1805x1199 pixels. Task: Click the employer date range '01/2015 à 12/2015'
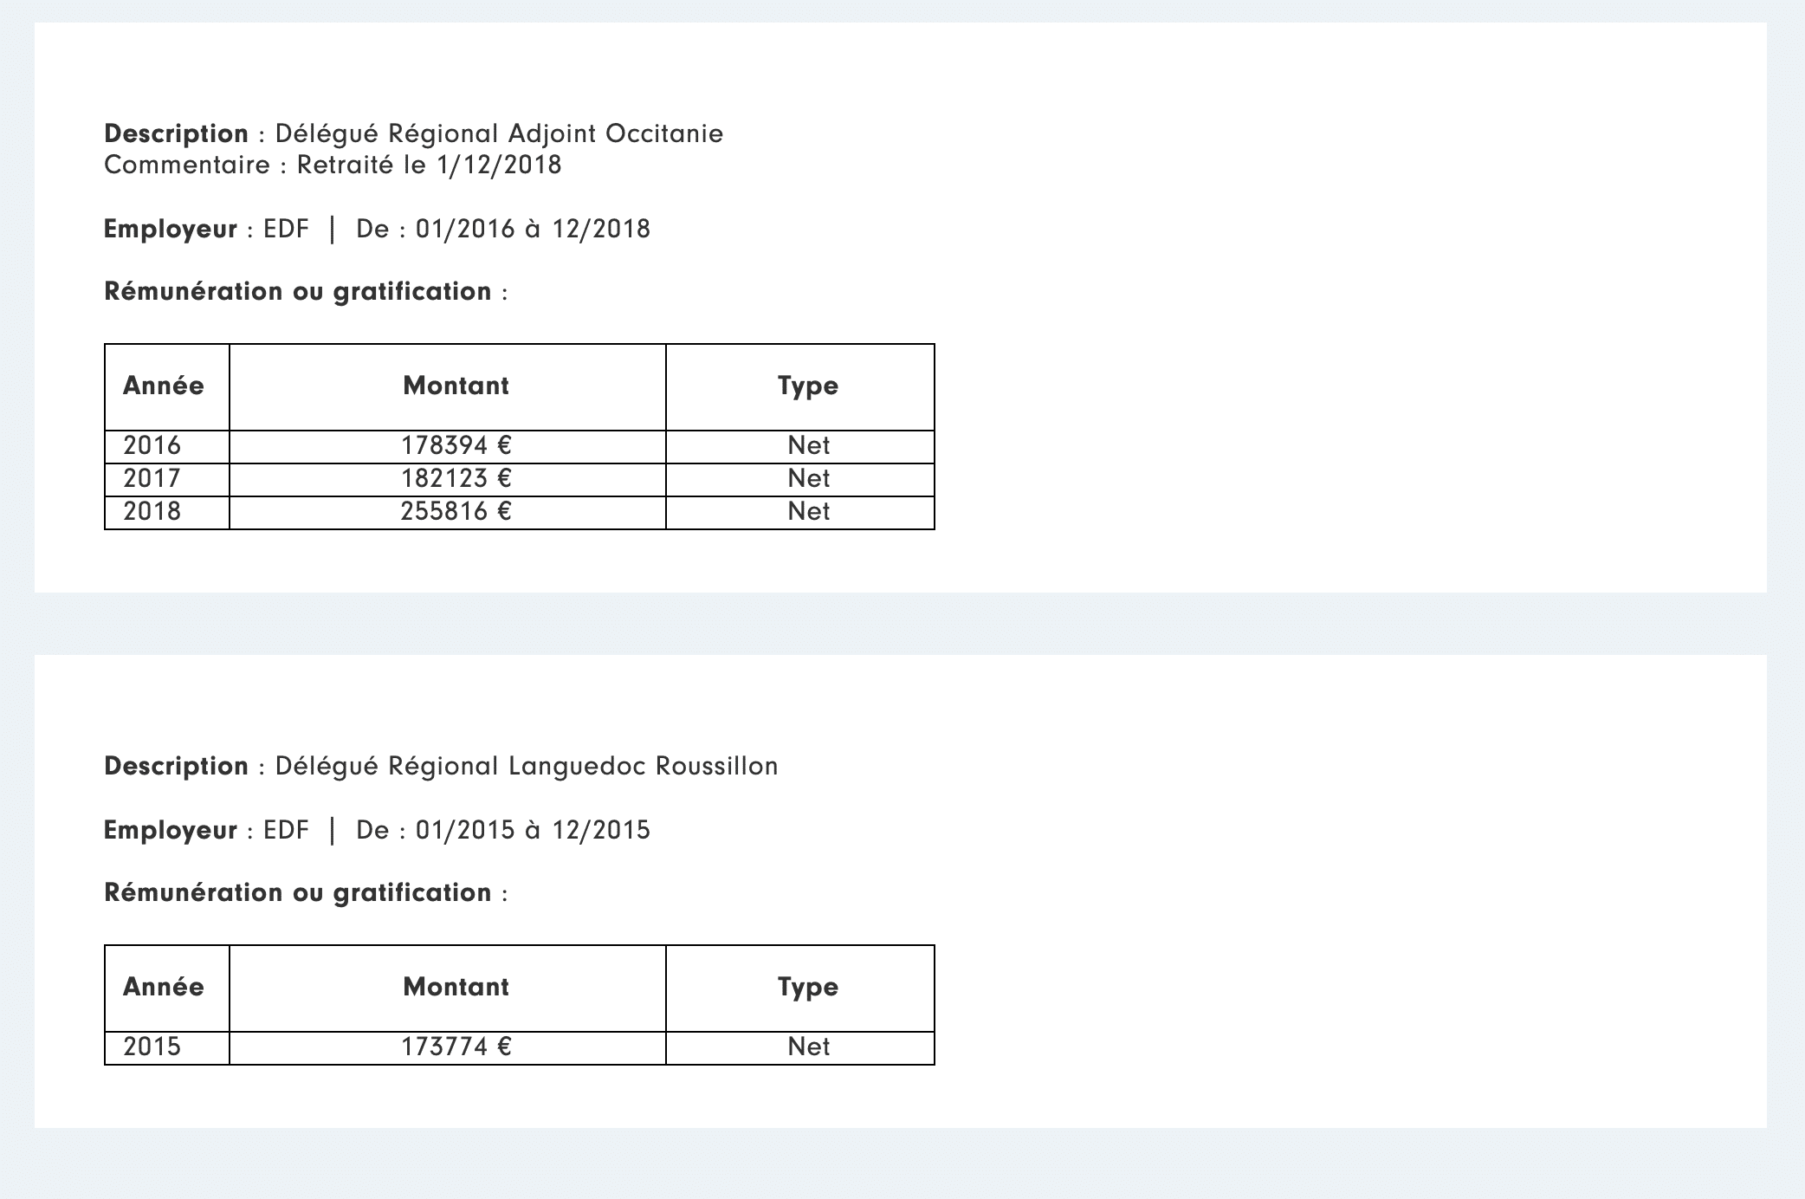pos(533,830)
